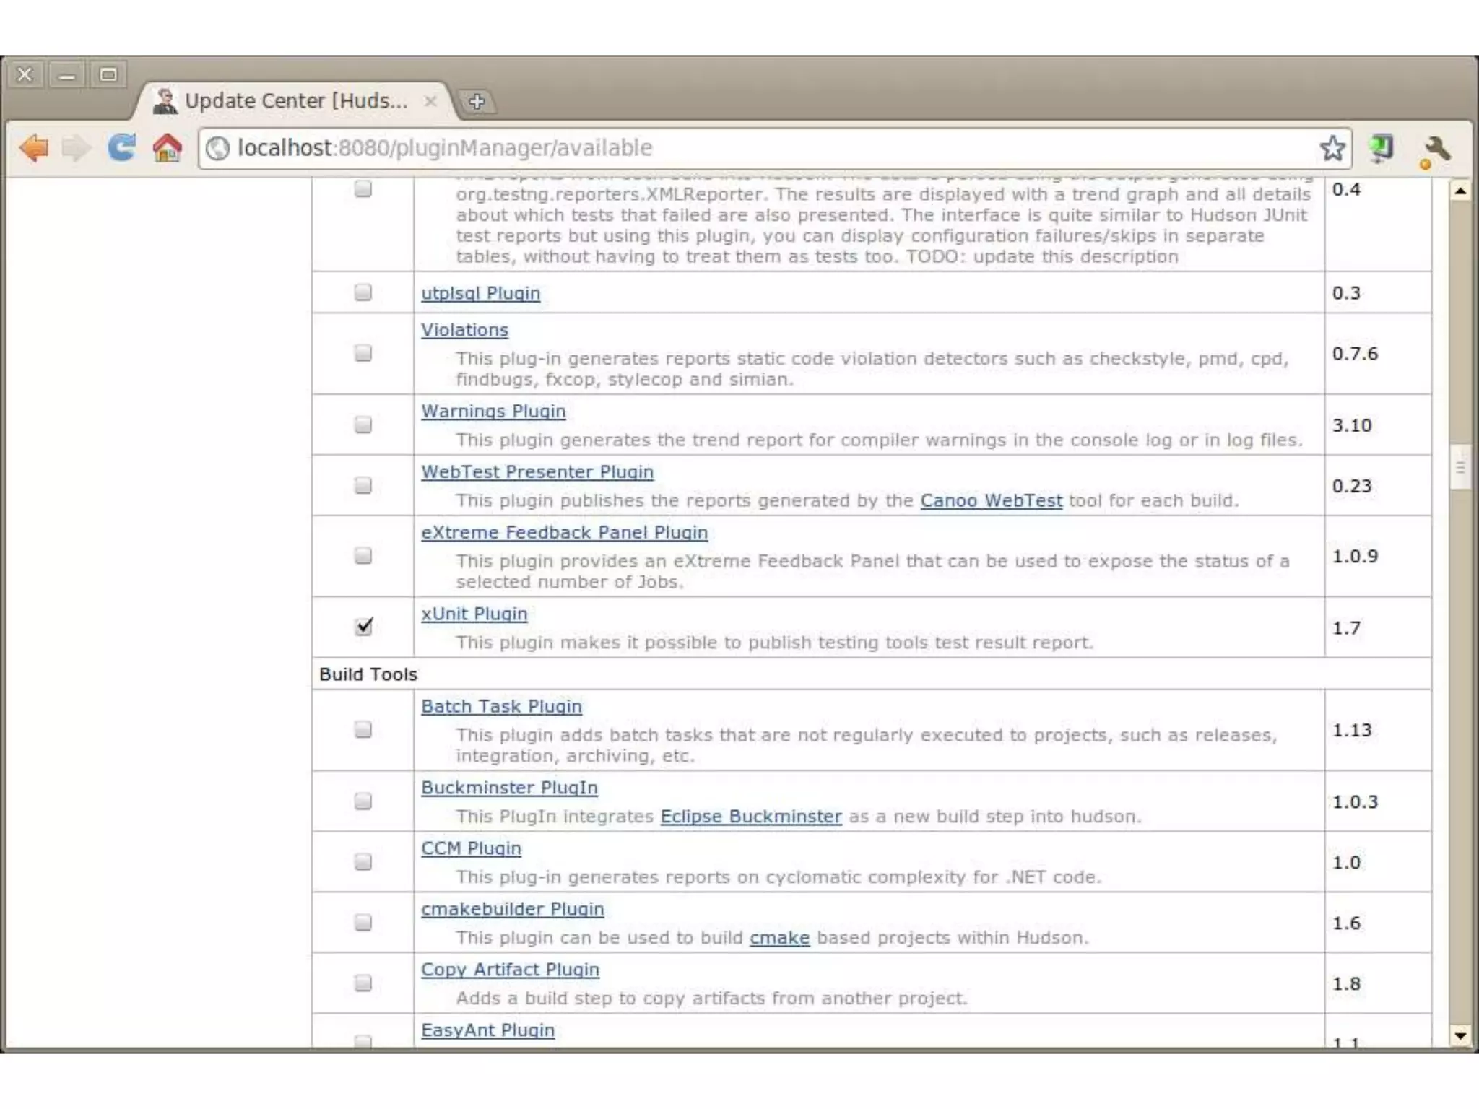
Task: Click the vertical scrollbar thumb
Action: click(x=1460, y=468)
